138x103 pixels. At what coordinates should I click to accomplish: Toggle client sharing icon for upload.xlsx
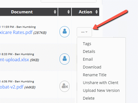pyautogui.click(x=65, y=59)
